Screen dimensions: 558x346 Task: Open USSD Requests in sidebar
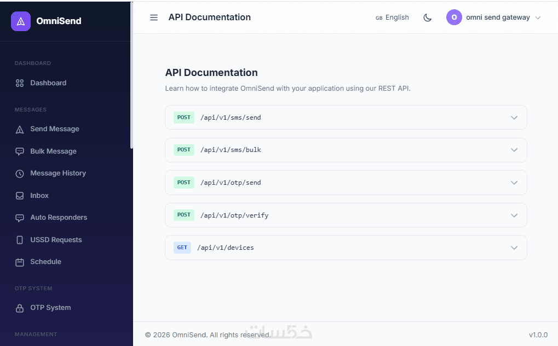pos(56,240)
